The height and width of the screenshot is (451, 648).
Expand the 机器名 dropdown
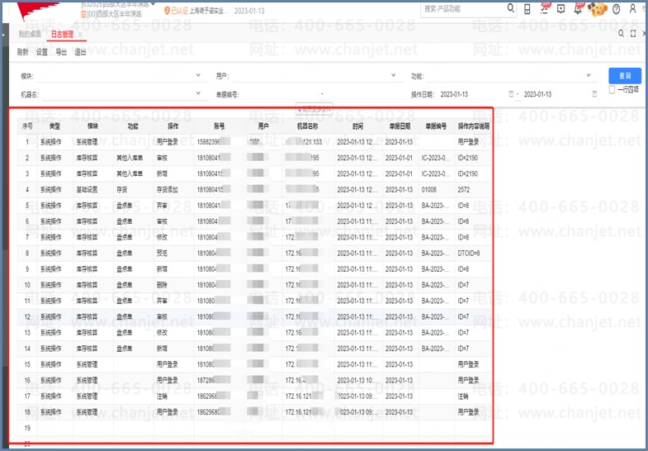pyautogui.click(x=198, y=94)
